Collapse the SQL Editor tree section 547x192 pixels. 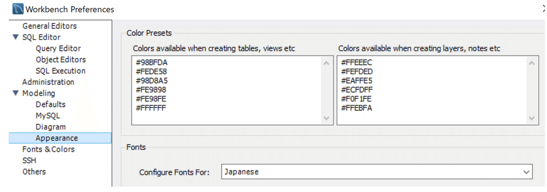[x=16, y=37]
